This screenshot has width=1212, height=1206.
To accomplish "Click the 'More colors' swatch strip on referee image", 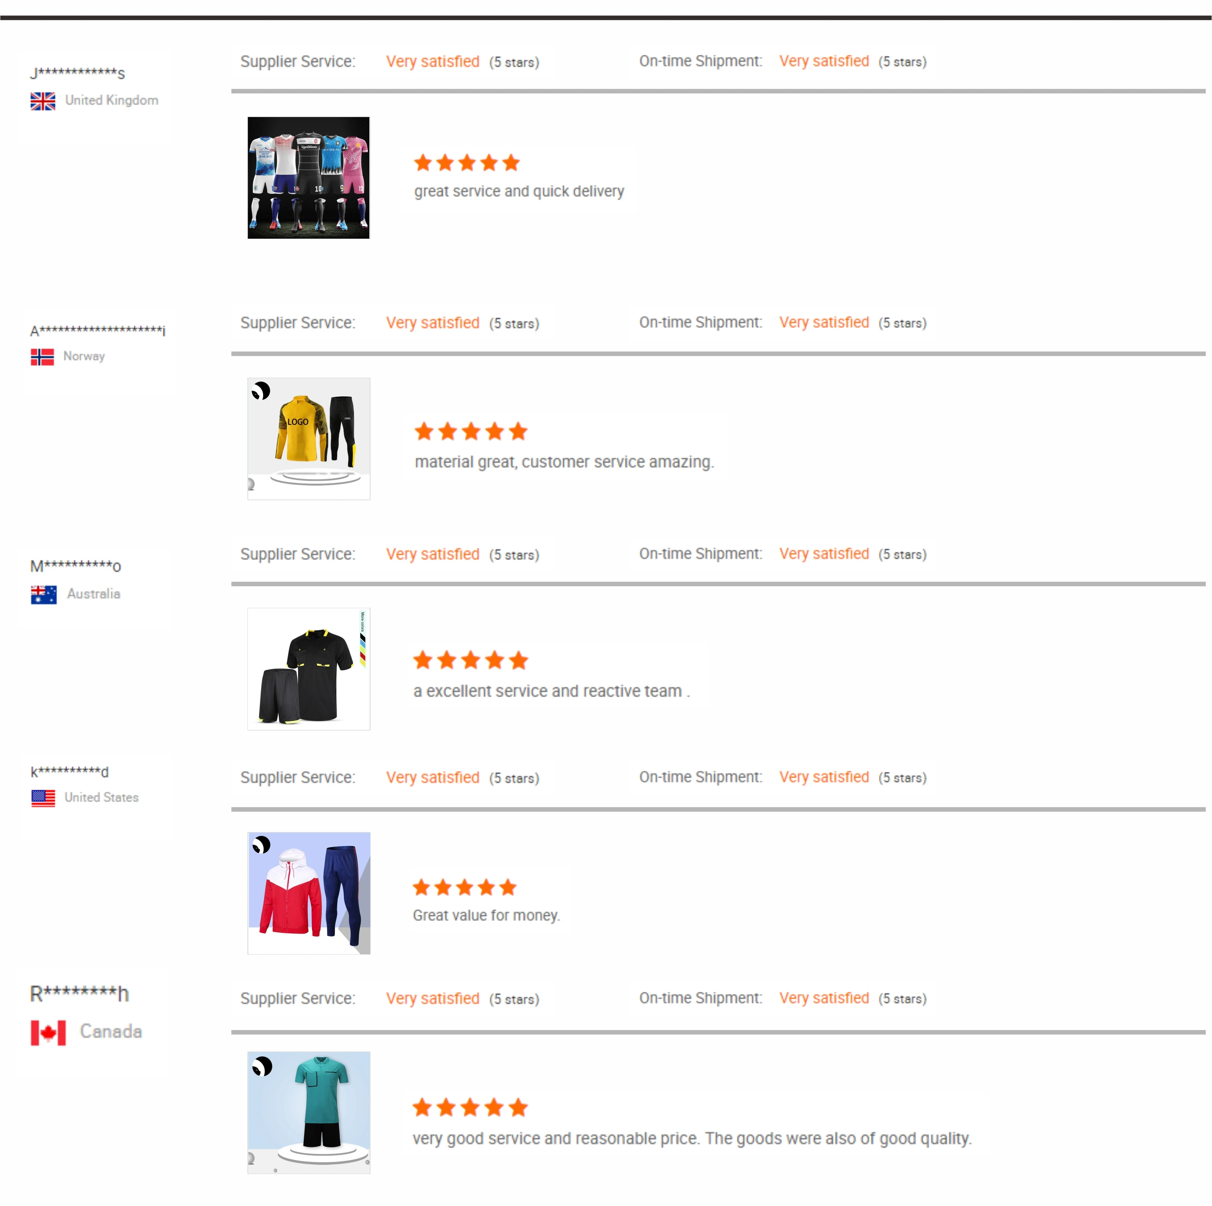I will [362, 640].
